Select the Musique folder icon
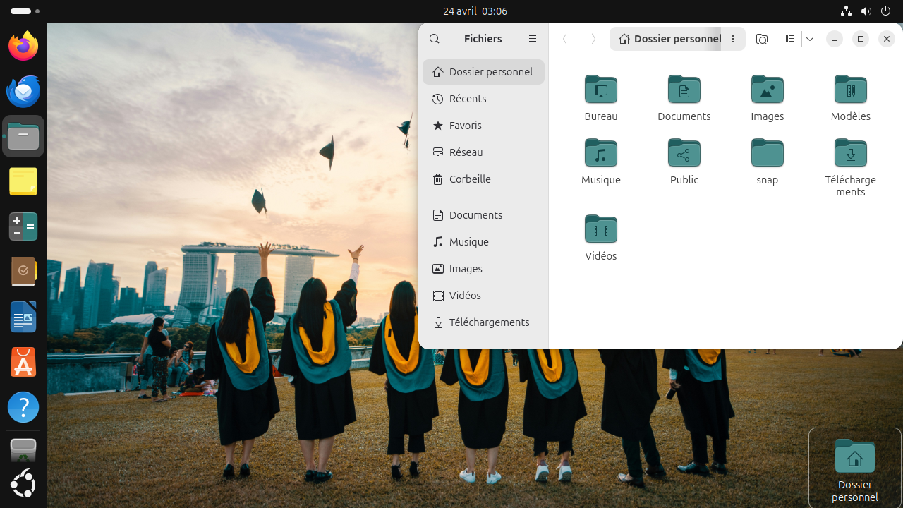Screen dimensions: 903x508 pyautogui.click(x=601, y=154)
